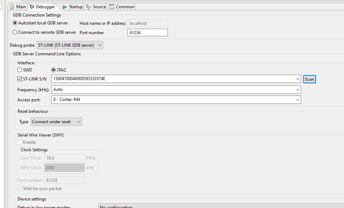Screen dimensions: 344x208
Task: Open the Main tab page icon
Action: 12,7
